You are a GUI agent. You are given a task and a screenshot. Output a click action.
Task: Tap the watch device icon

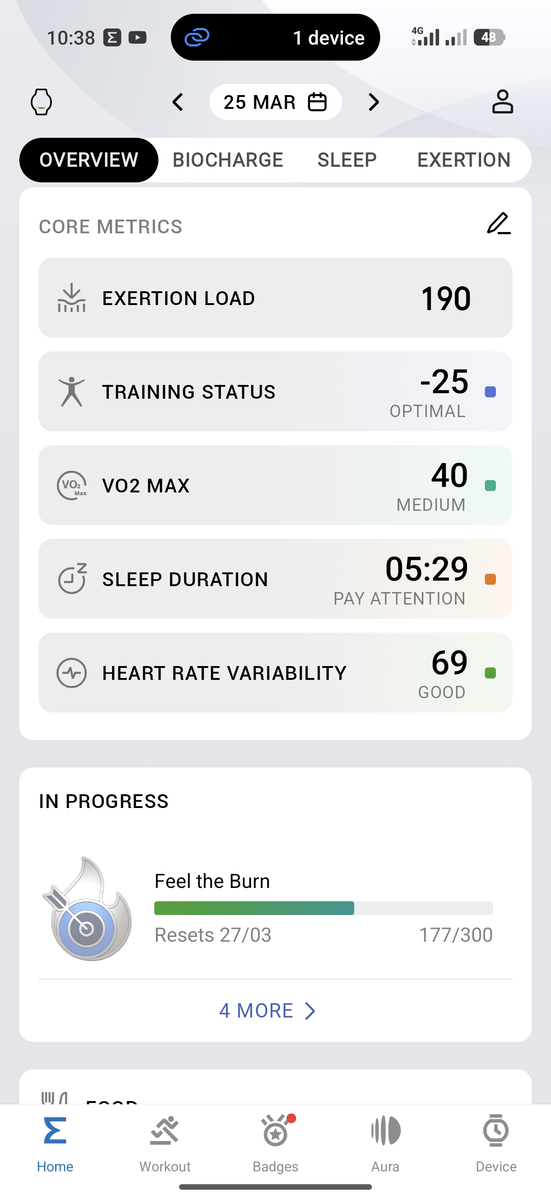click(41, 102)
